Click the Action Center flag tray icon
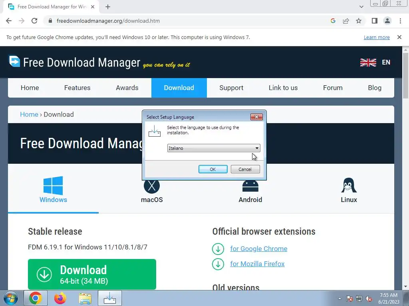 coord(349,298)
